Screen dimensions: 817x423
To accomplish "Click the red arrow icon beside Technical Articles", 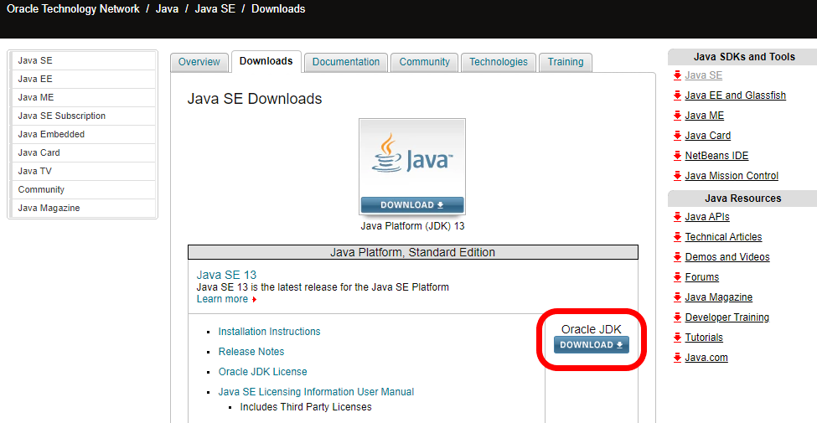I will pos(677,237).
